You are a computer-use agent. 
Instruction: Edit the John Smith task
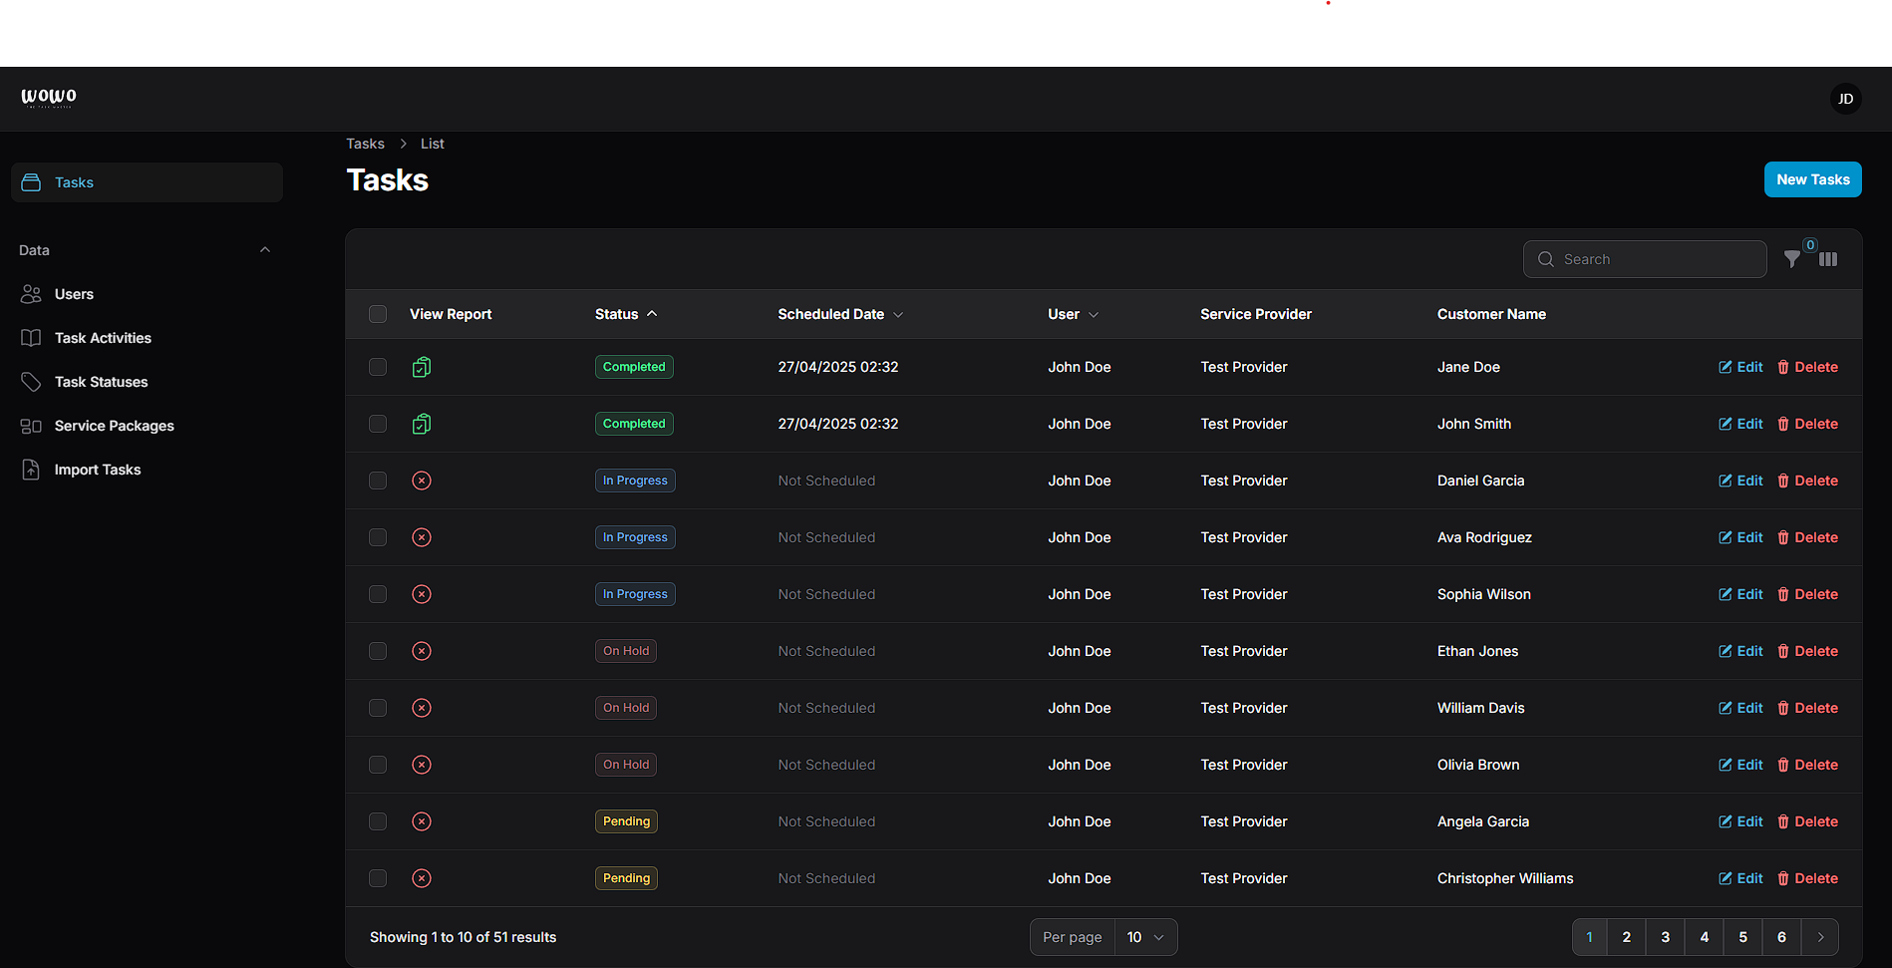[1740, 424]
